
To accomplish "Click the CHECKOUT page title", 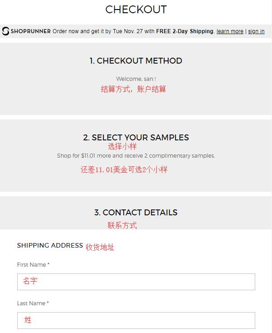I will pyautogui.click(x=136, y=10).
